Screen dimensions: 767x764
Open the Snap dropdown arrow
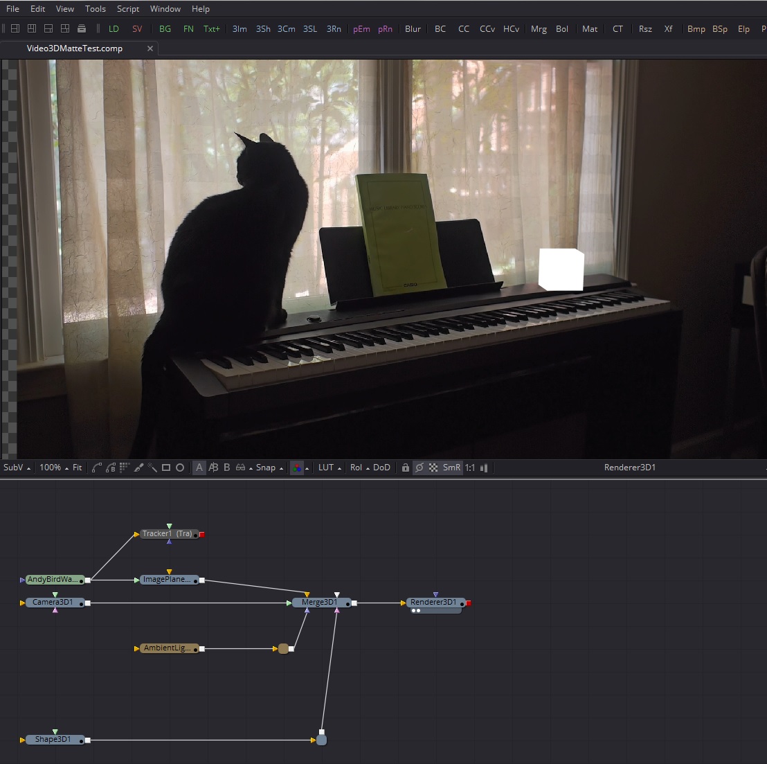tap(281, 468)
